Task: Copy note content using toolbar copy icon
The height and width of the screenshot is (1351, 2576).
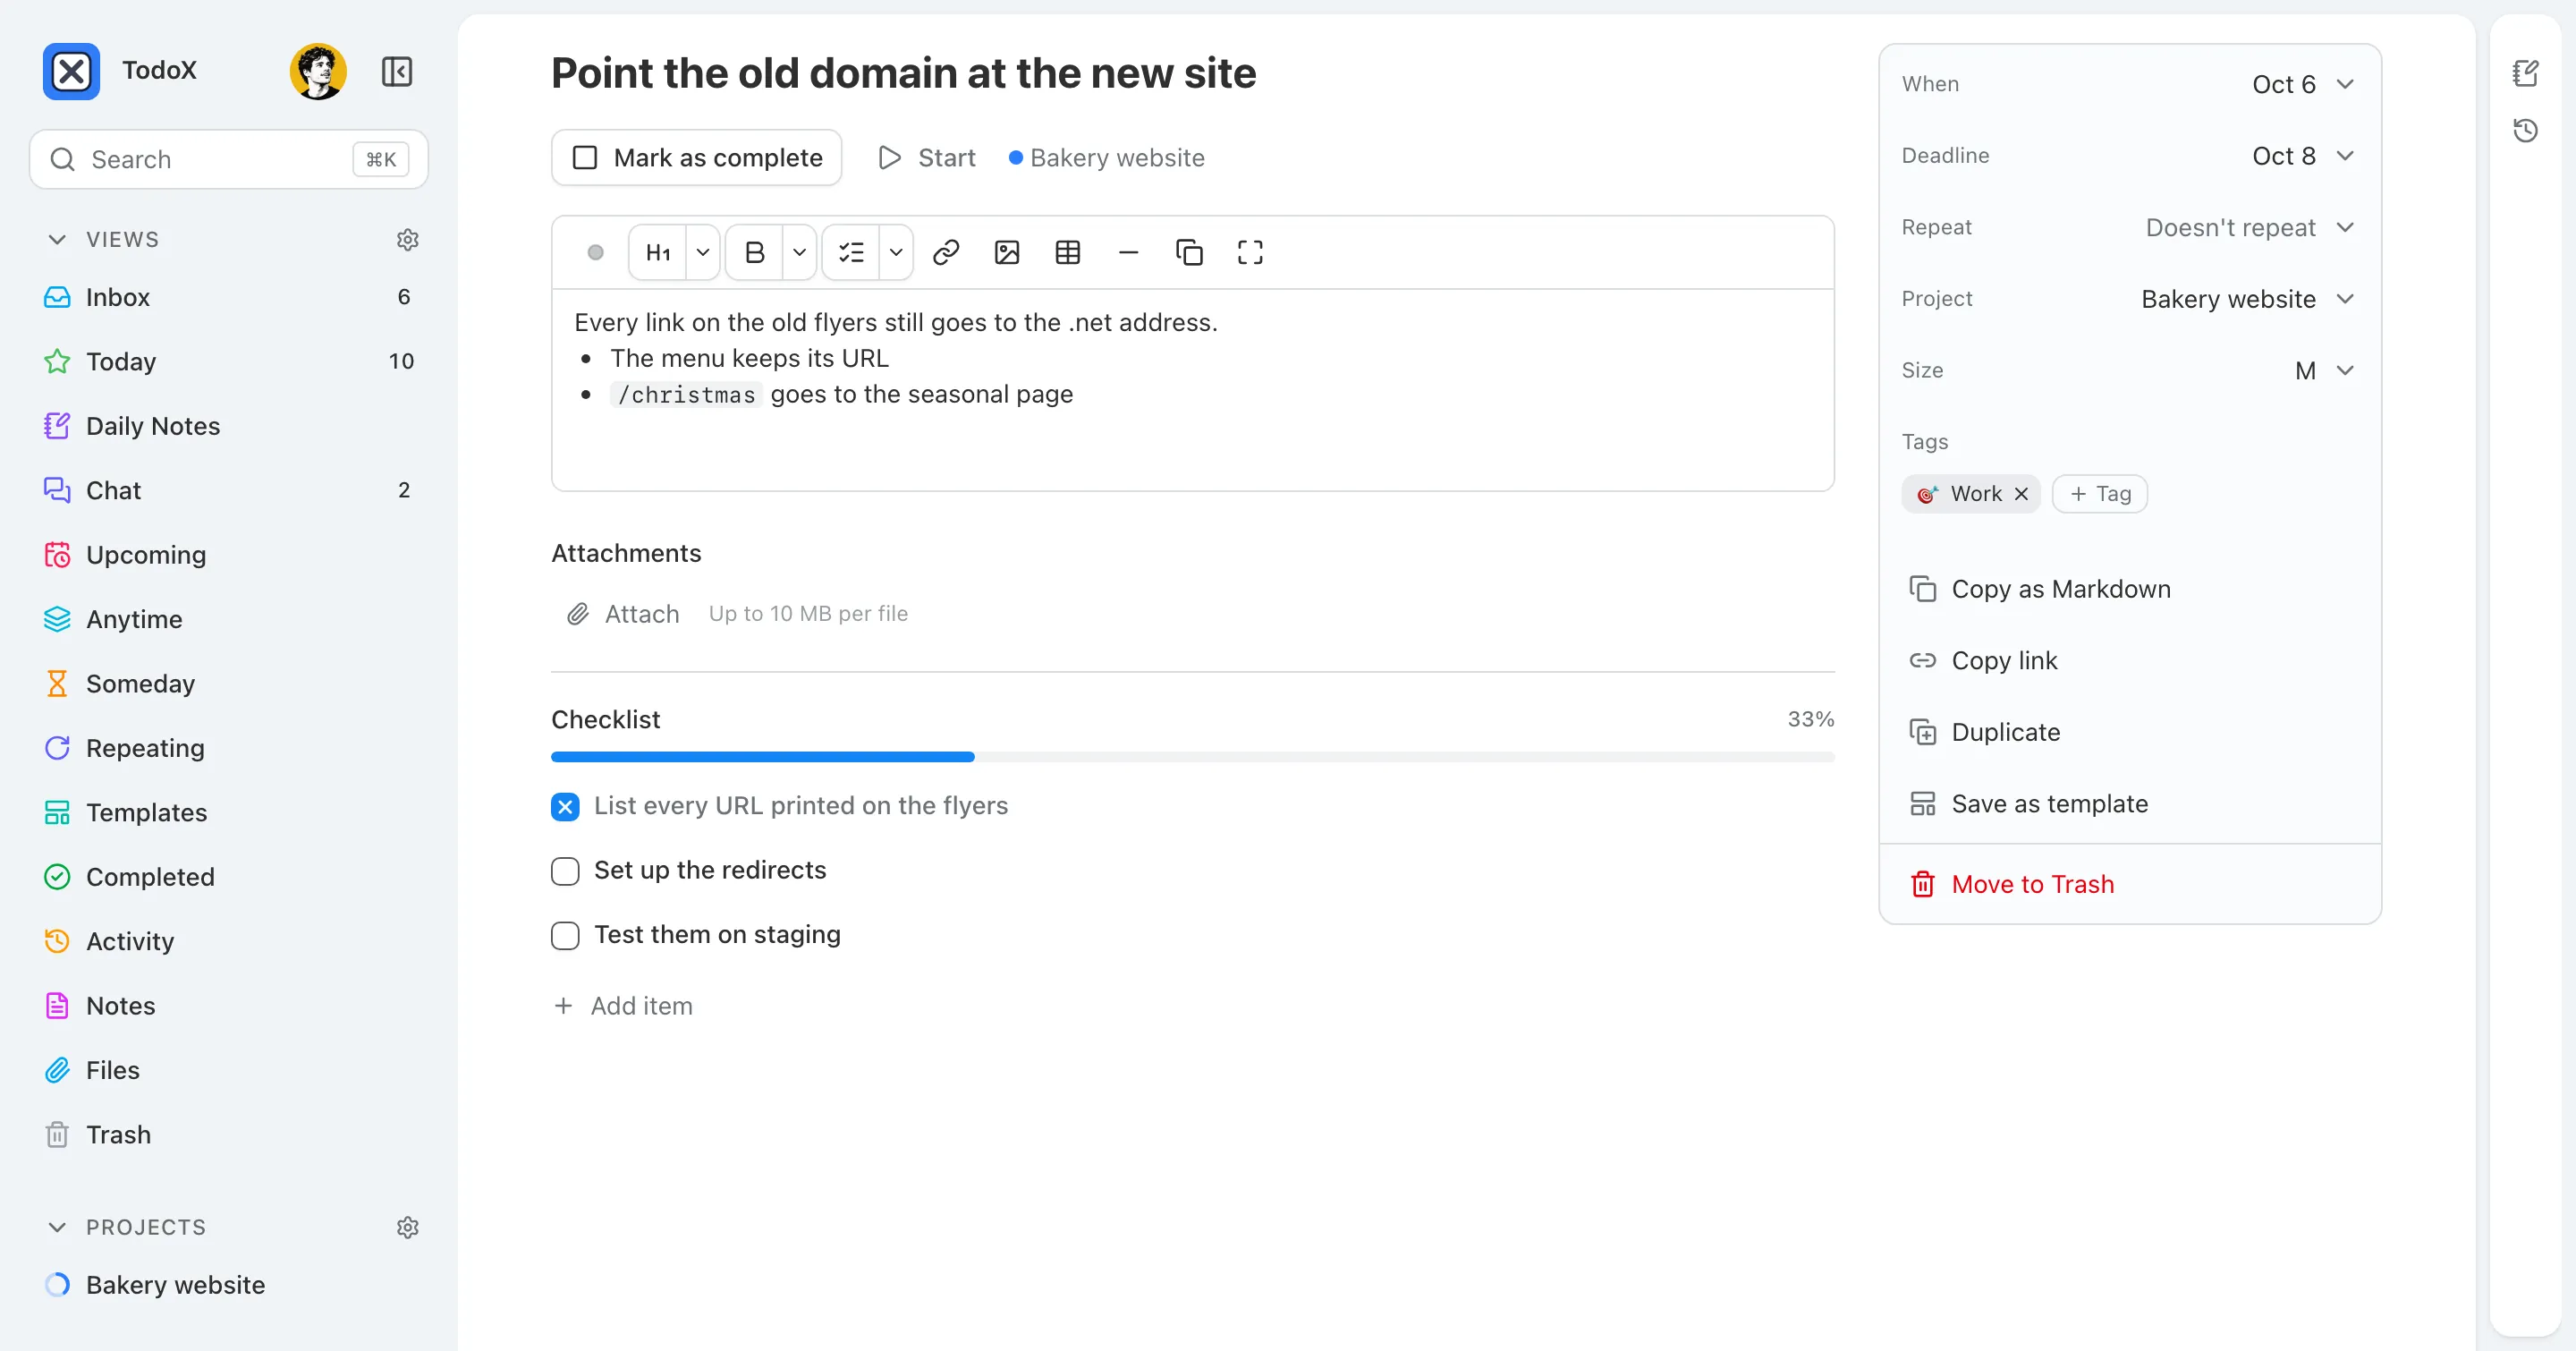Action: click(1189, 252)
